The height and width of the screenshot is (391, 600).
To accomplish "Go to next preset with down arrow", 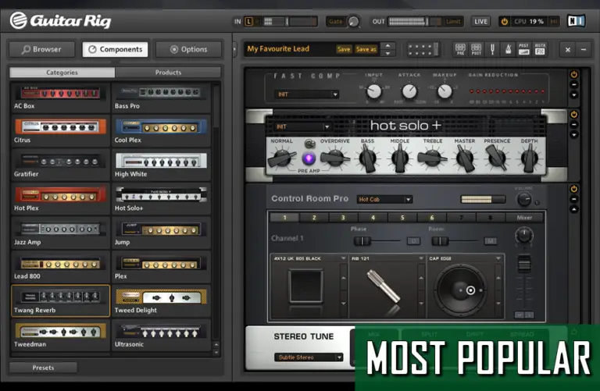I will click(x=387, y=54).
